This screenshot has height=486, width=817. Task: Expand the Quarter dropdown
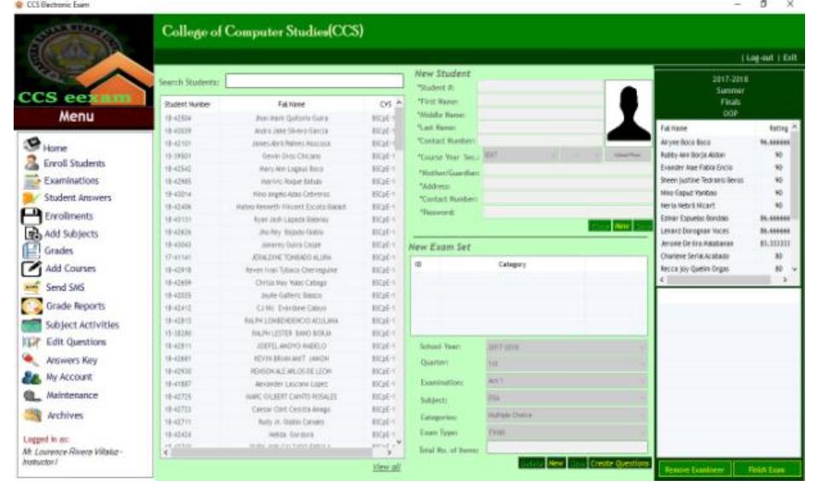point(567,363)
